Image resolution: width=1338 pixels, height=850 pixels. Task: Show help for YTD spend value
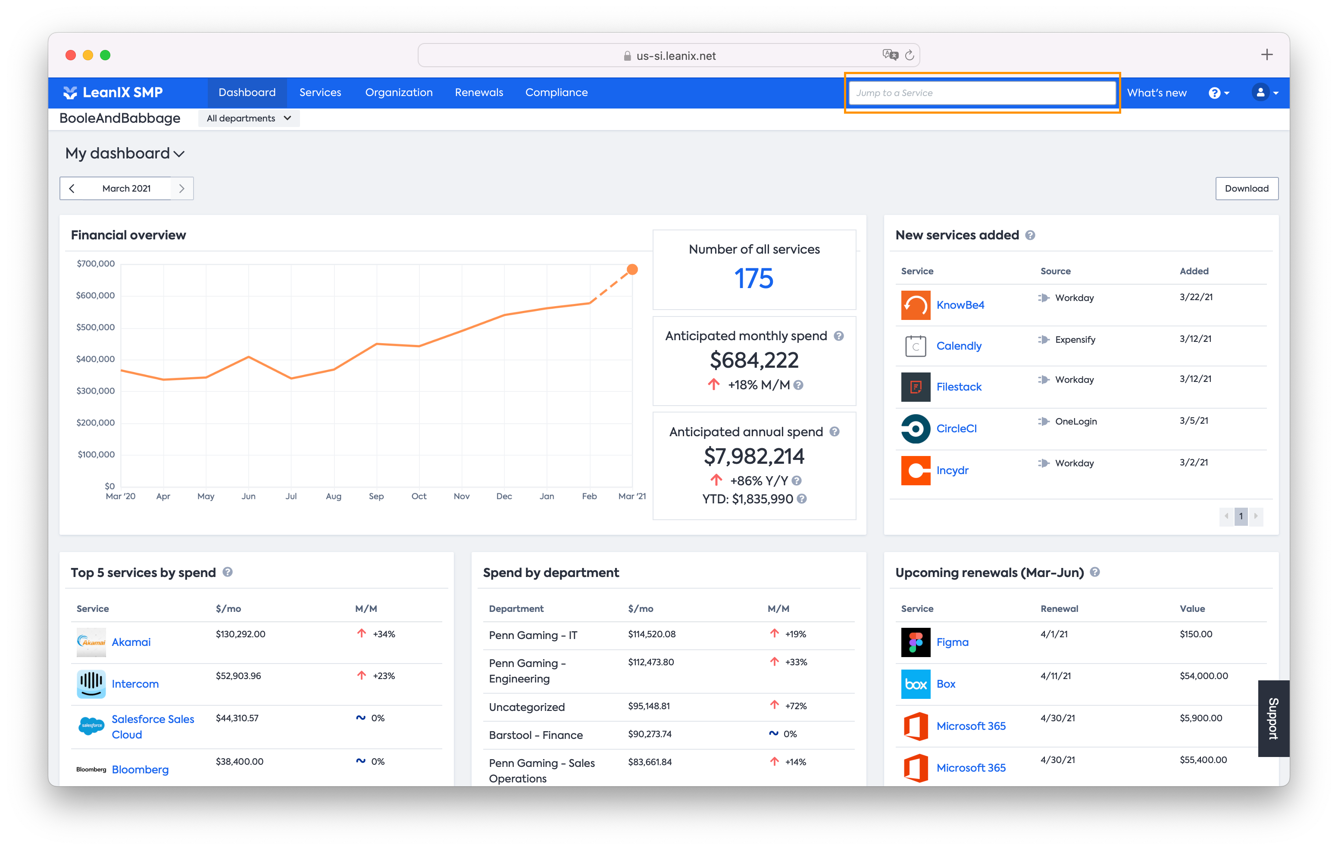[801, 499]
